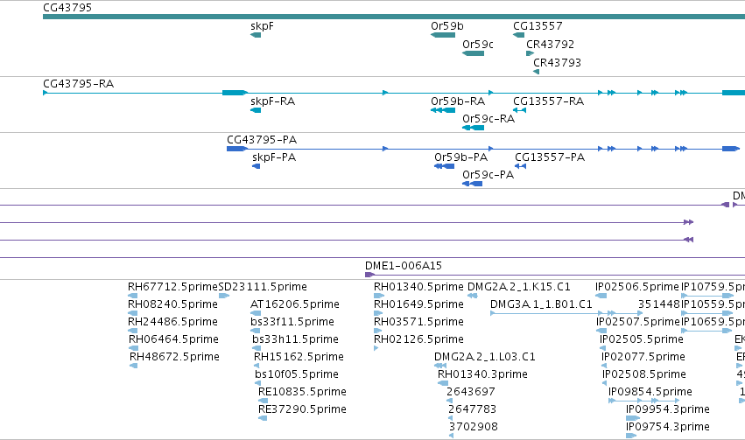The width and height of the screenshot is (745, 440).
Task: Select the Or59b-PA protein glyph
Action: coord(444,166)
